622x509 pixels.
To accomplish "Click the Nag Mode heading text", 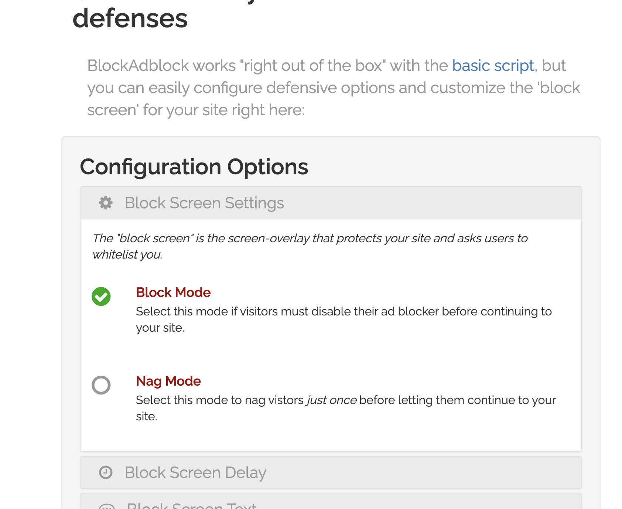I will [168, 381].
